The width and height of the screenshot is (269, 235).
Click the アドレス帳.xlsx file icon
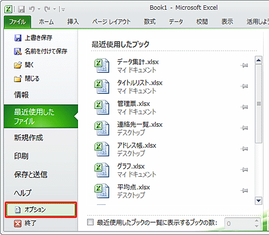[x=102, y=149]
